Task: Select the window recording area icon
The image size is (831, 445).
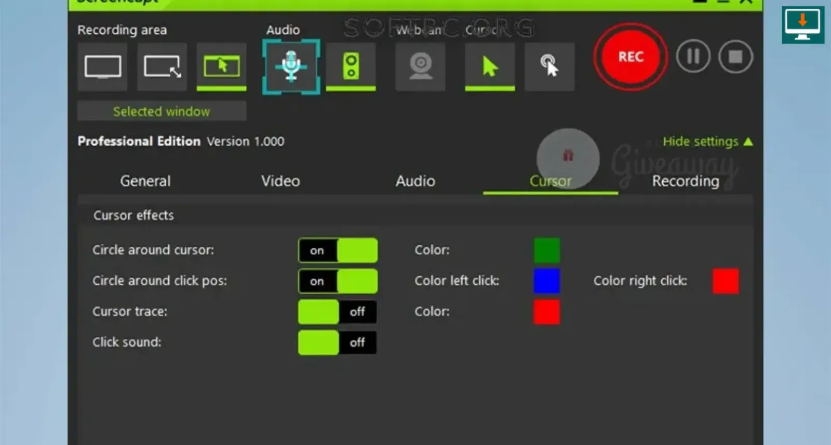Action: point(222,67)
